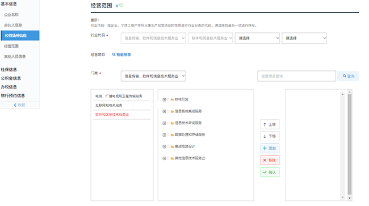Screen dimensions: 369x206
Task: Open the 门类 category dropdown
Action: [x=153, y=76]
